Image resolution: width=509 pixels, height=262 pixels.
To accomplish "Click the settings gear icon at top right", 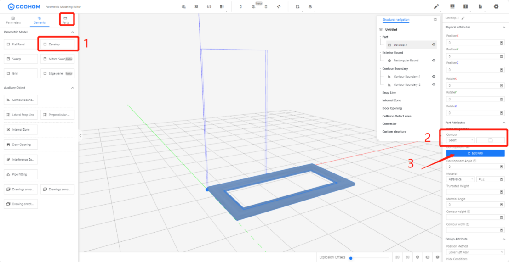I will tap(496, 6).
